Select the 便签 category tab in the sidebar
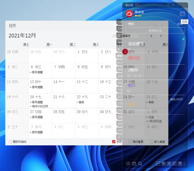The width and height of the screenshot is (194, 171). point(119,56)
